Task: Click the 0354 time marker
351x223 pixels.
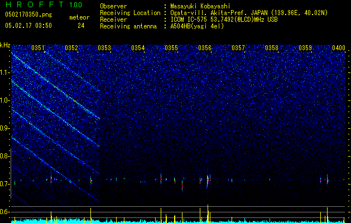Action: click(138, 48)
